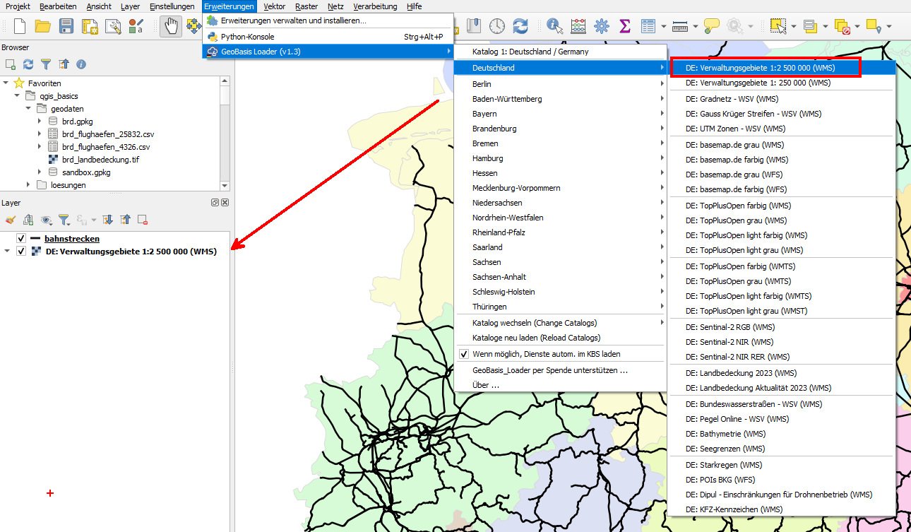Show statistical summary sigma icon

click(x=624, y=26)
